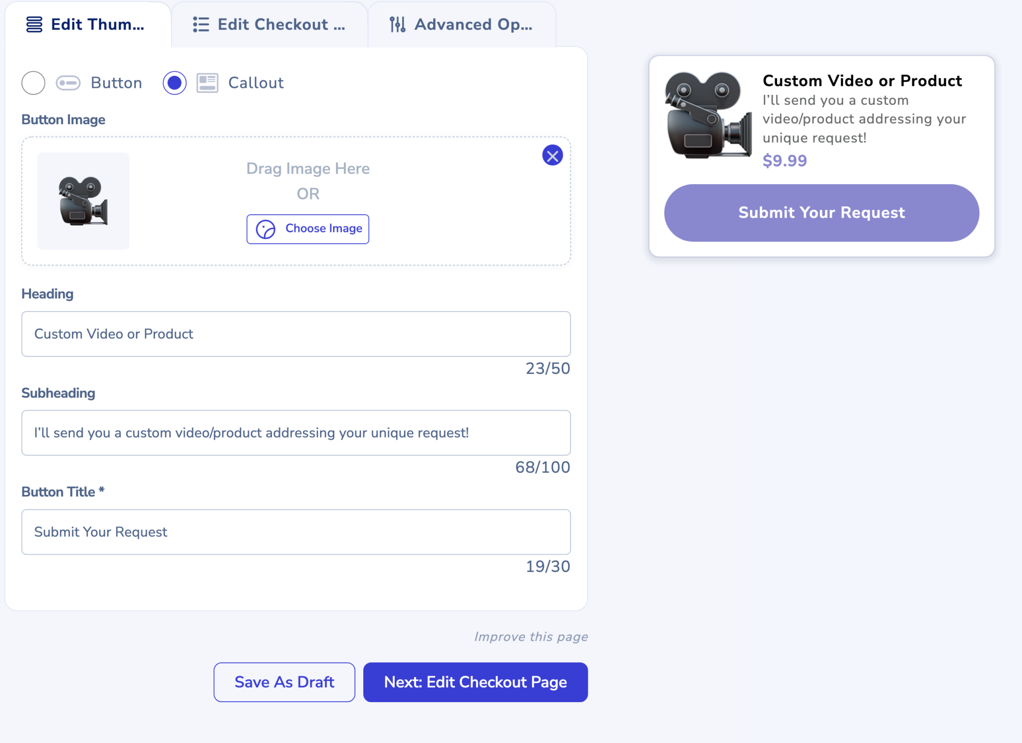Open the Advanced Options tab
Screen dimensions: 1022x743
click(462, 23)
